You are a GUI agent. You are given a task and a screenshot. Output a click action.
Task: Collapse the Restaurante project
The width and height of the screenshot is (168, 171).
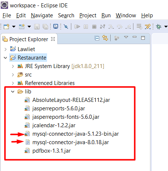[6, 58]
